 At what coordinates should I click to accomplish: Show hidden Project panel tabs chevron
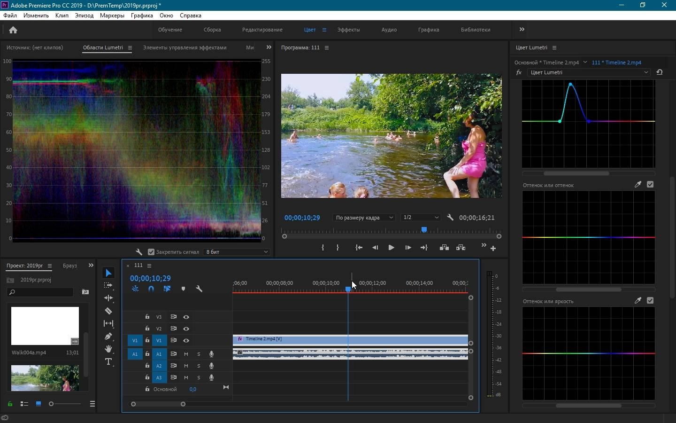click(x=91, y=266)
